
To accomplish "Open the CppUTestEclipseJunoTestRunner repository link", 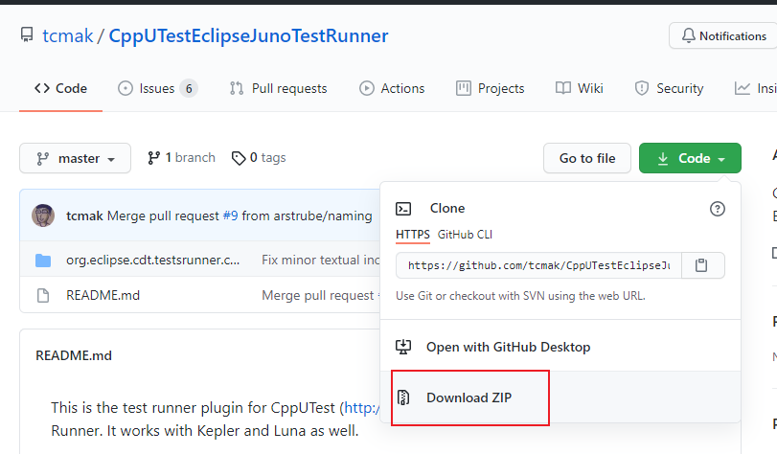I will pos(248,36).
